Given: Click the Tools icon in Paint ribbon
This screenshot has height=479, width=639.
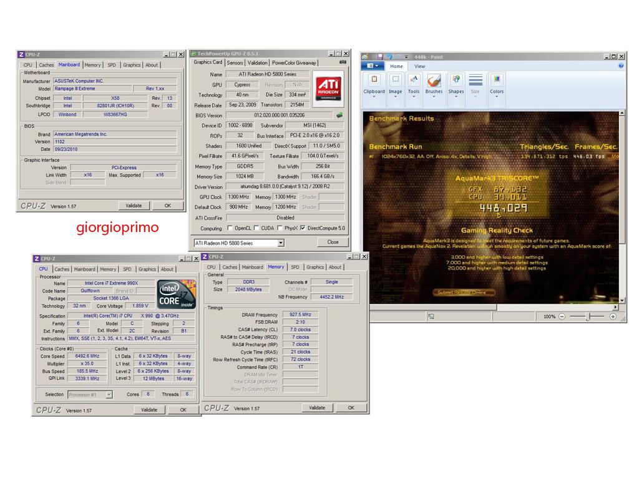Looking at the screenshot, I should [414, 79].
